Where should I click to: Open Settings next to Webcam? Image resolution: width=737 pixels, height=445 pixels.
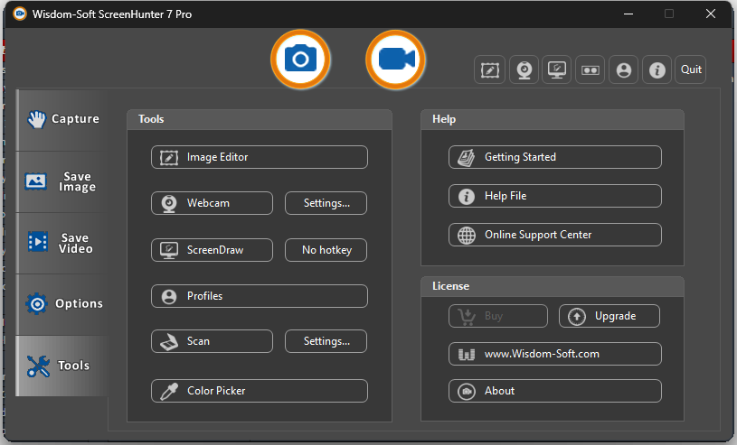(x=326, y=203)
